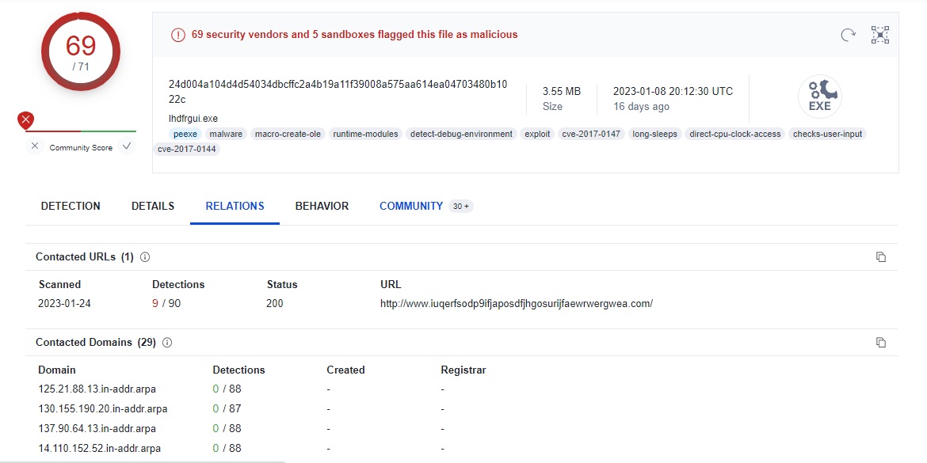Vote malicious with the X icon
This screenshot has width=927, height=463.
pyautogui.click(x=34, y=146)
